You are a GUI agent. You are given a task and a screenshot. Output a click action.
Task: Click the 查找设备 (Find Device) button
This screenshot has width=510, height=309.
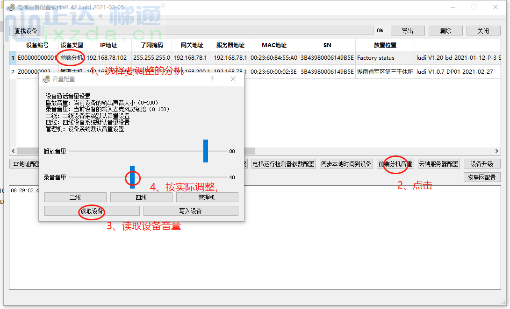point(25,30)
